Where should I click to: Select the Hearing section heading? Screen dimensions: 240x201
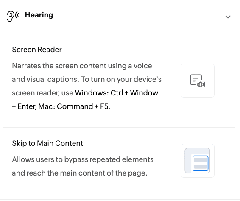(39, 15)
